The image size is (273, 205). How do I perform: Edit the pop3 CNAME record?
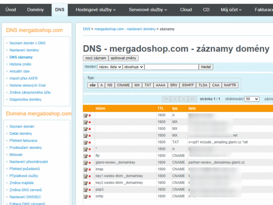[86, 190]
